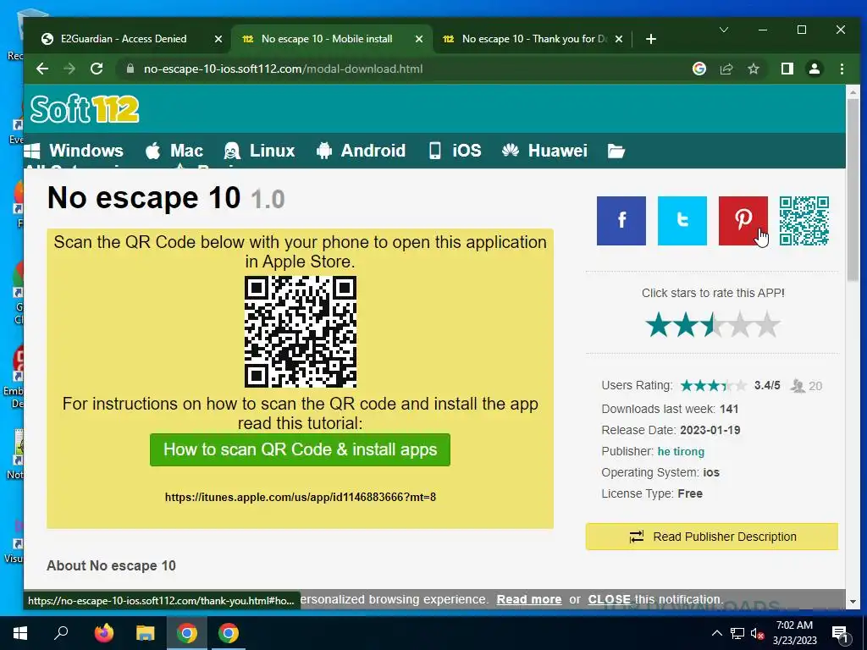This screenshot has height=650, width=867.
Task: Click the address bar URL
Action: tap(283, 69)
